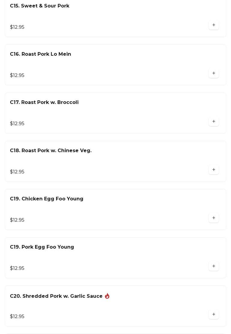Add C15 Sweet & Sour Pork to cart
Screen dimensions: 231x334
pyautogui.click(x=214, y=25)
